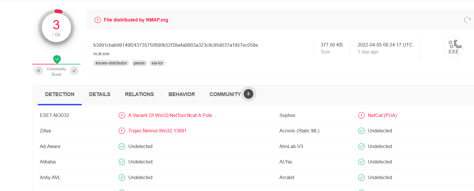Click the EXE file type icon
474x191 pixels.
coord(453,47)
